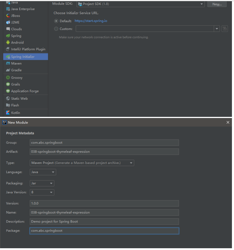Click the Custom URL input field
This screenshot has width=234, height=250.
click(x=145, y=29)
